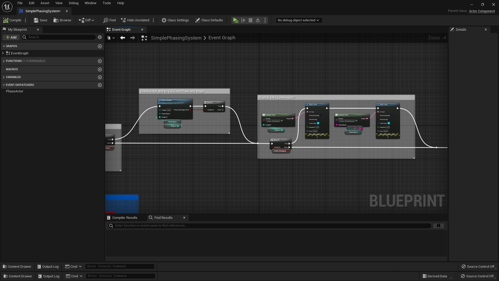Click Find in all blueprints binoculars icon
The image size is (499, 281).
439,226
